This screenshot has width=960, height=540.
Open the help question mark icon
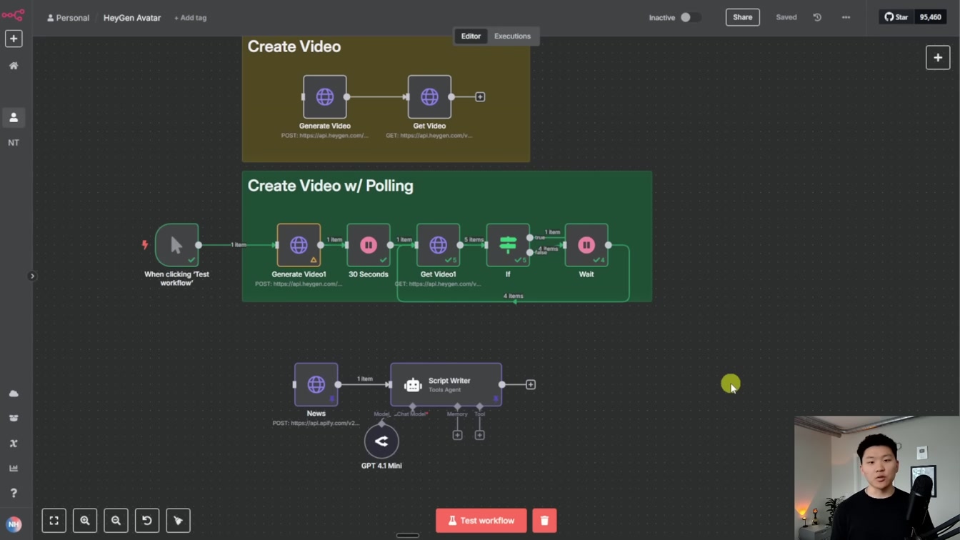pos(14,493)
